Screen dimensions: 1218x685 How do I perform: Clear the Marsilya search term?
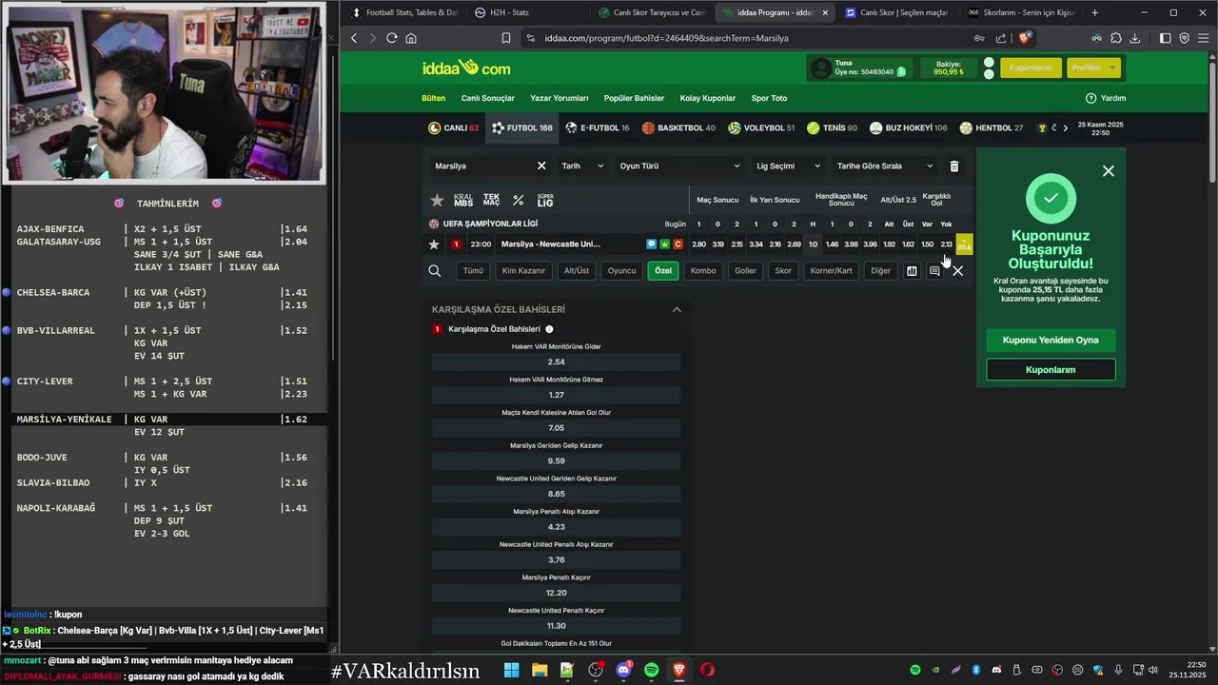point(541,166)
